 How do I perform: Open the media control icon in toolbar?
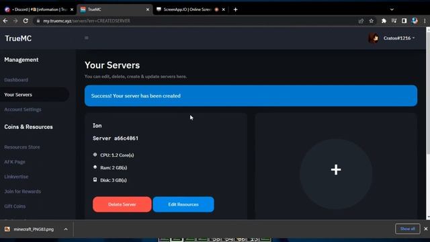[x=394, y=21]
